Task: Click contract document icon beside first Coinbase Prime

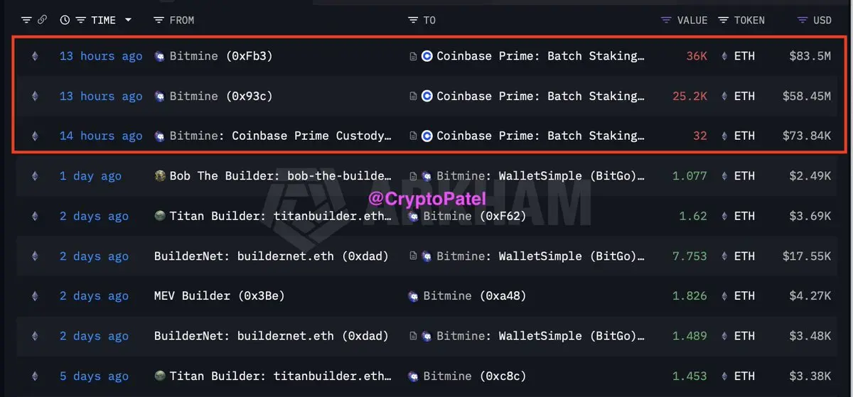Action: 413,56
